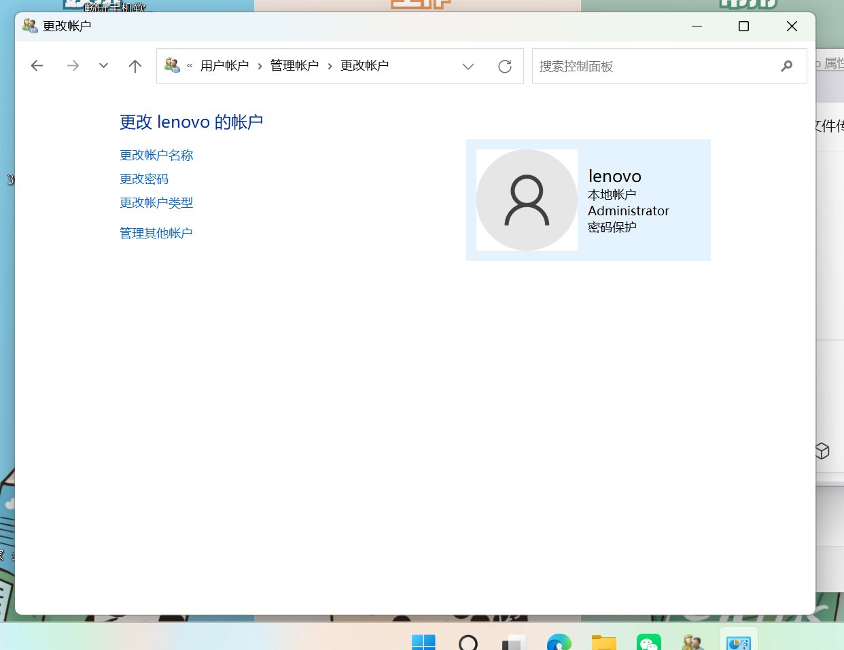The image size is (844, 650).
Task: Go up one level with the up arrow
Action: (x=135, y=66)
